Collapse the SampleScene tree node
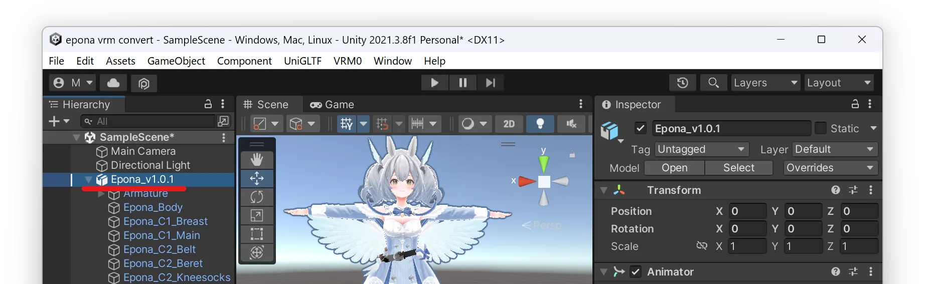This screenshot has height=284, width=925. coord(76,137)
